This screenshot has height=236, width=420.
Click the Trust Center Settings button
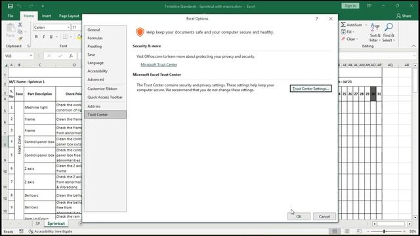[310, 88]
